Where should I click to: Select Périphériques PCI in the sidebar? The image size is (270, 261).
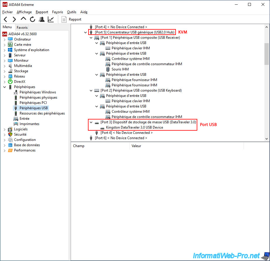[33, 103]
